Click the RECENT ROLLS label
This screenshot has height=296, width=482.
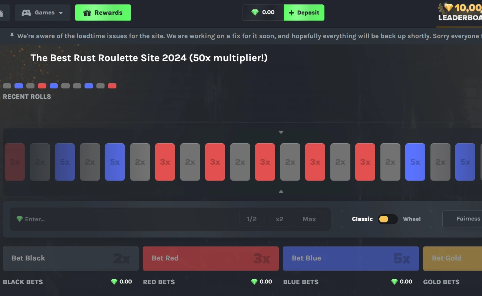[x=27, y=97]
